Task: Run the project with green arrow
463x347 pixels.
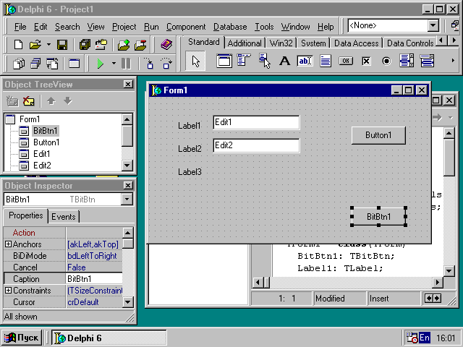Action: (x=101, y=64)
